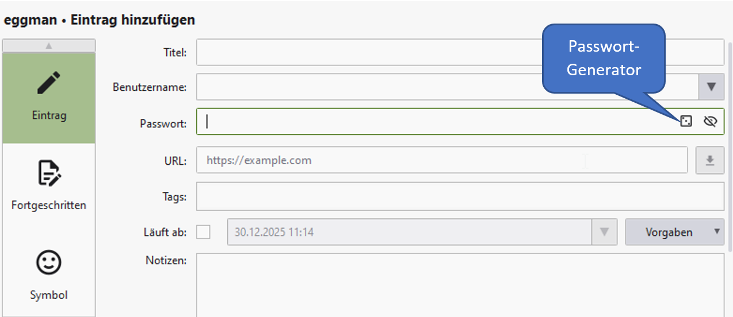Image resolution: width=733 pixels, height=317 pixels.
Task: Switch to the Fortgeschritten tab label
Action: pos(49,205)
